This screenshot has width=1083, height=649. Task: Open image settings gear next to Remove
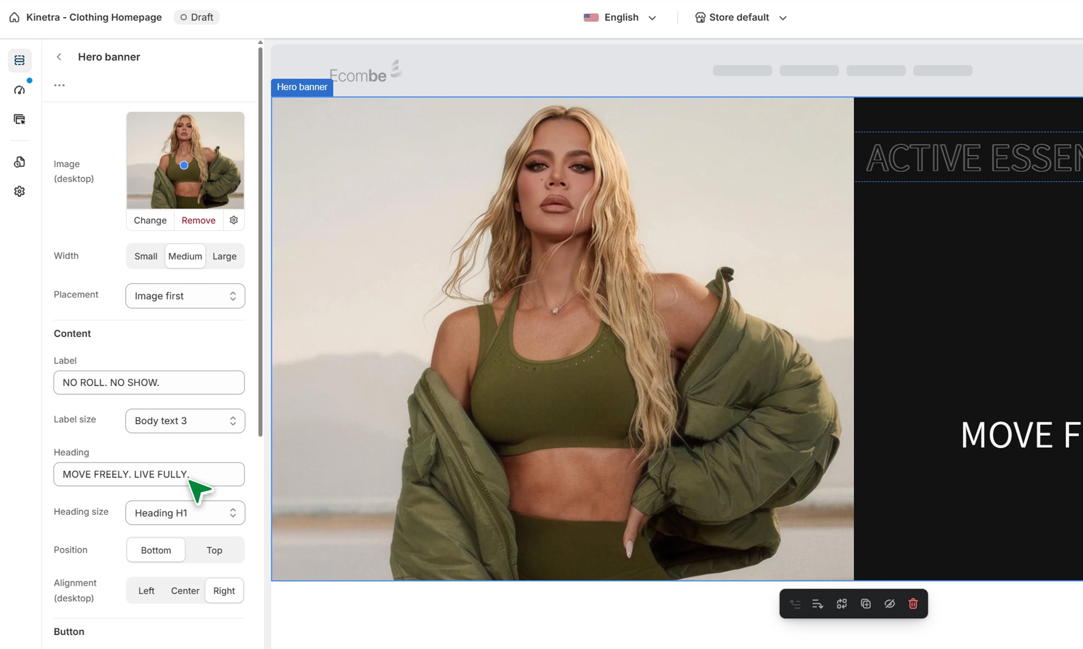pos(234,220)
